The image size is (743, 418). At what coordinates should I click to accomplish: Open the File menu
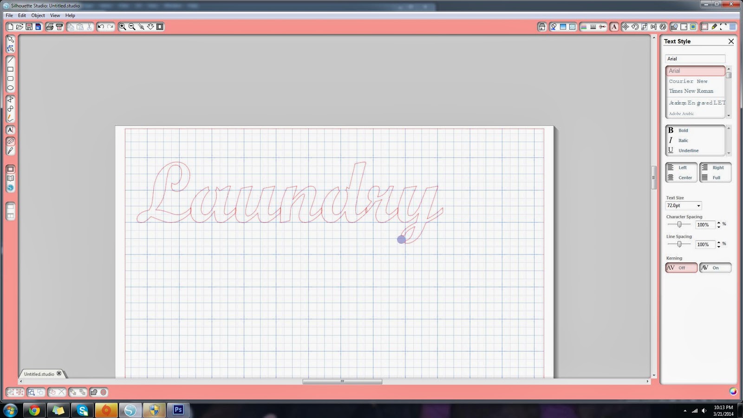tap(9, 15)
